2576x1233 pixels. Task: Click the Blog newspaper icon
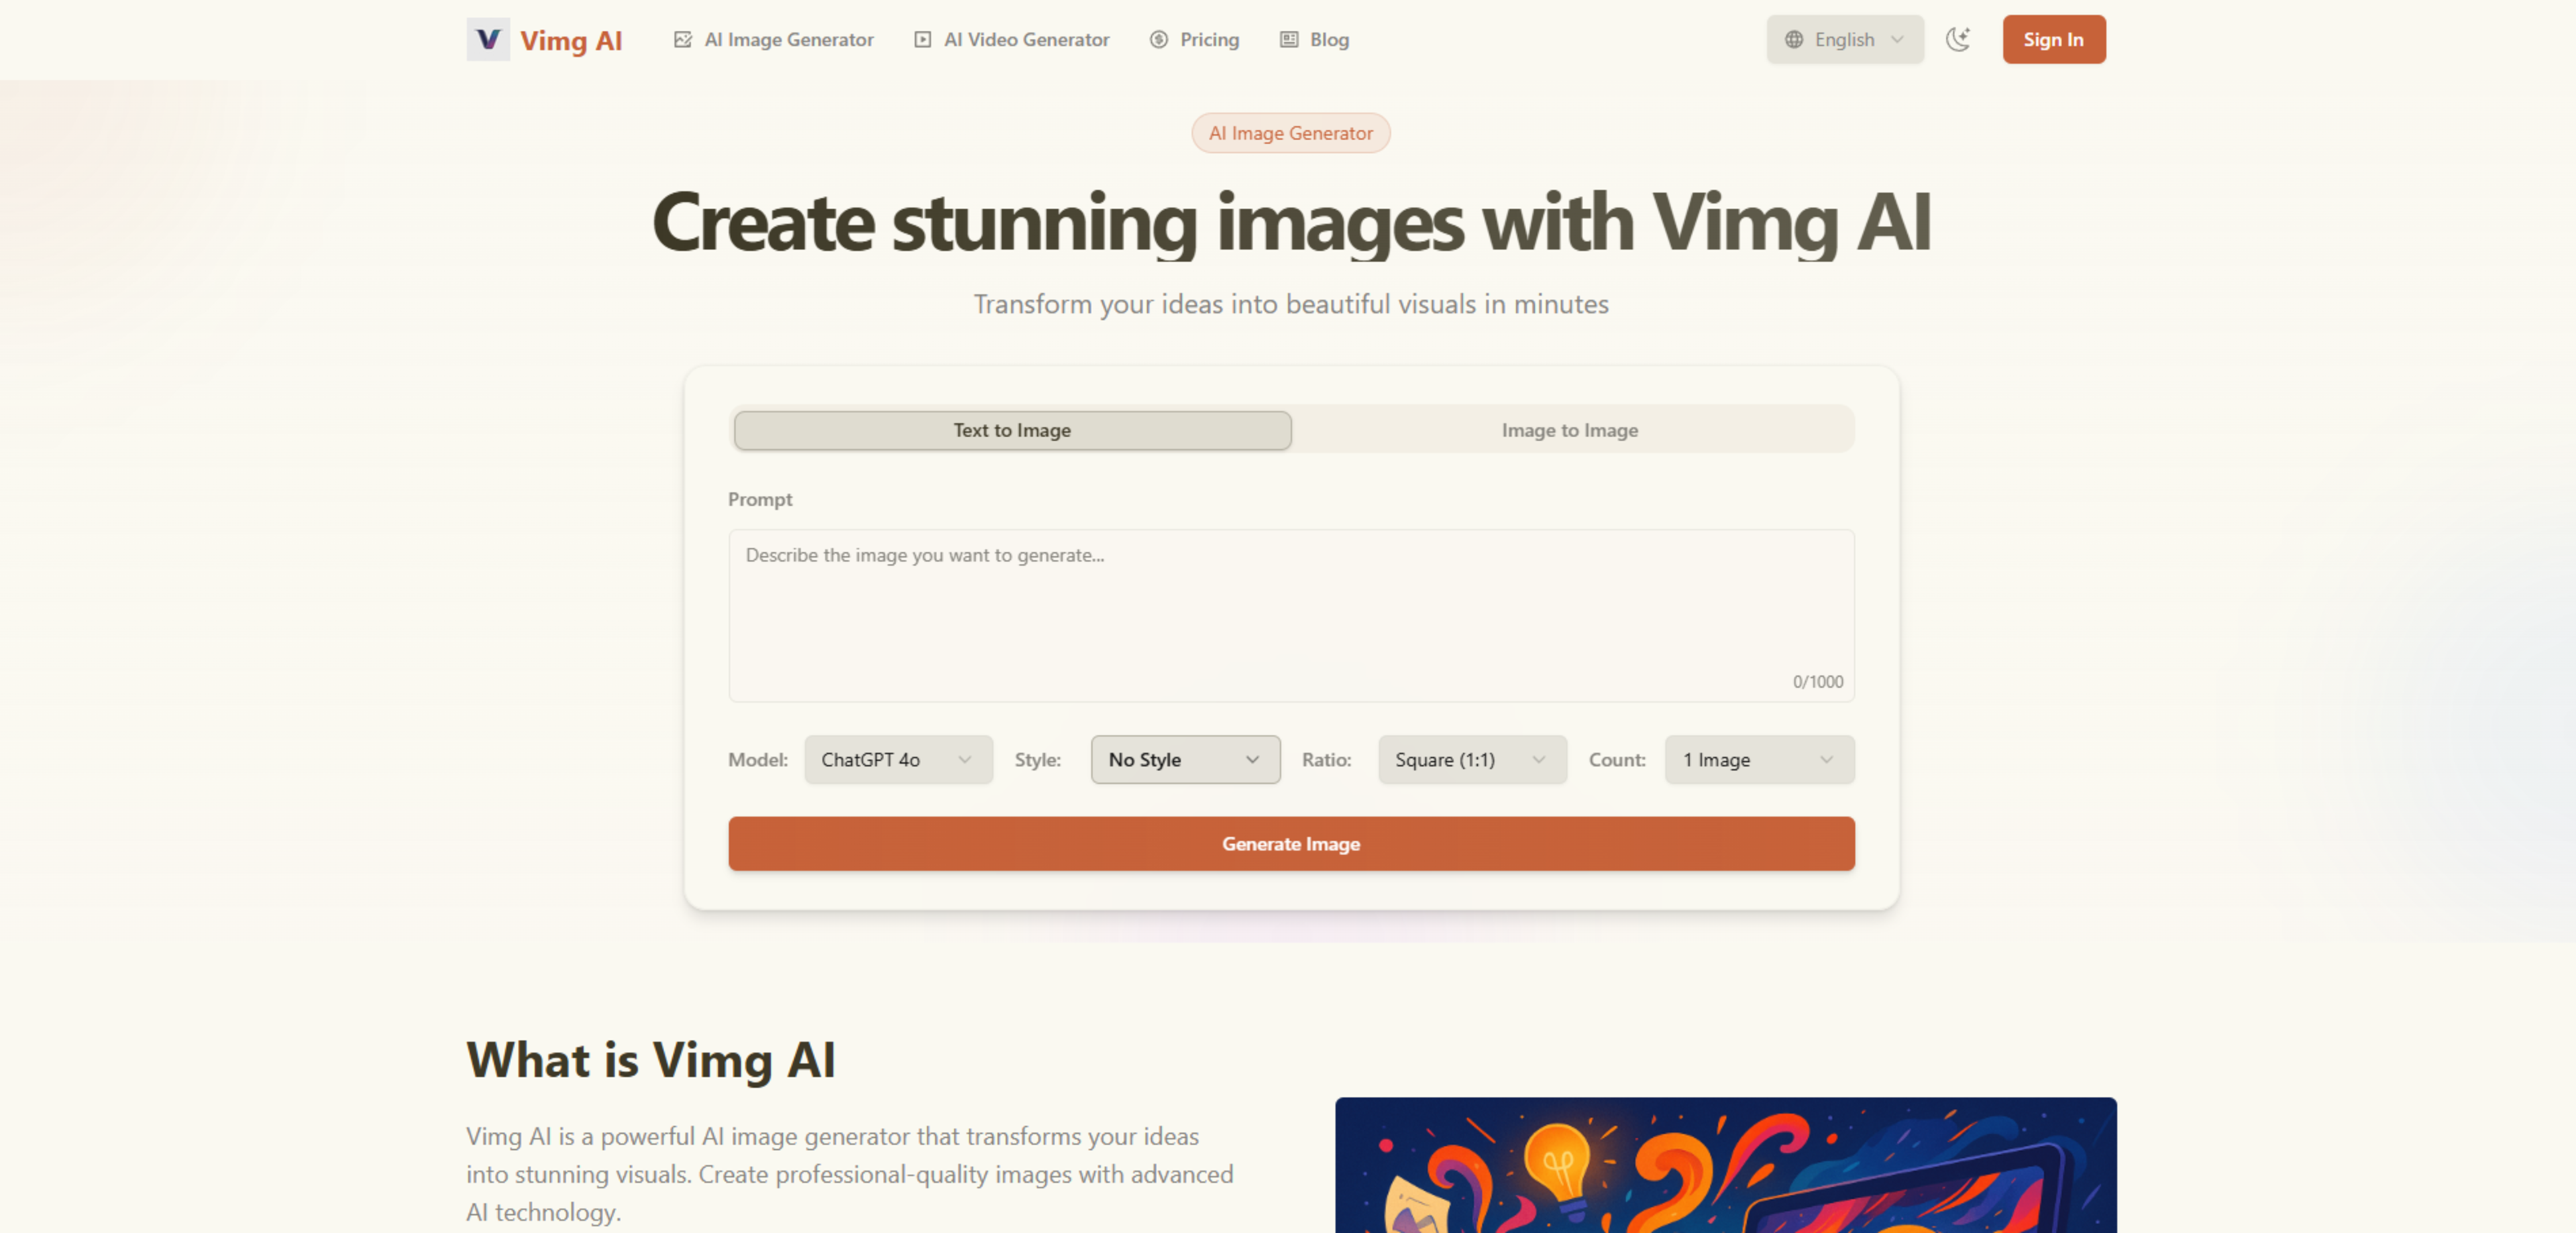point(1289,40)
